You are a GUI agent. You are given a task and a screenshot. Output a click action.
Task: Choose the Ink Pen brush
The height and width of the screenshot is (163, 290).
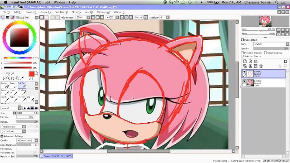tap(22, 85)
